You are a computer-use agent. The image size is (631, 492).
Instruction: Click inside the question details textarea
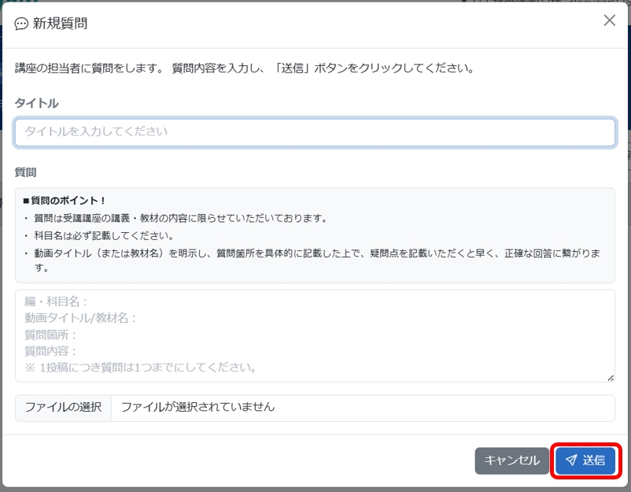(x=315, y=338)
